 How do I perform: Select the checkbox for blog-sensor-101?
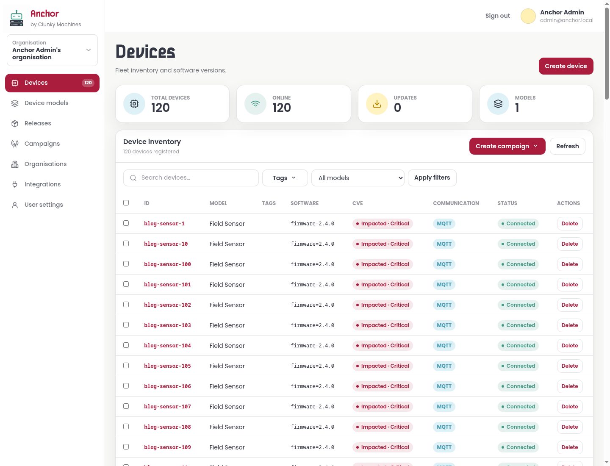tap(126, 284)
